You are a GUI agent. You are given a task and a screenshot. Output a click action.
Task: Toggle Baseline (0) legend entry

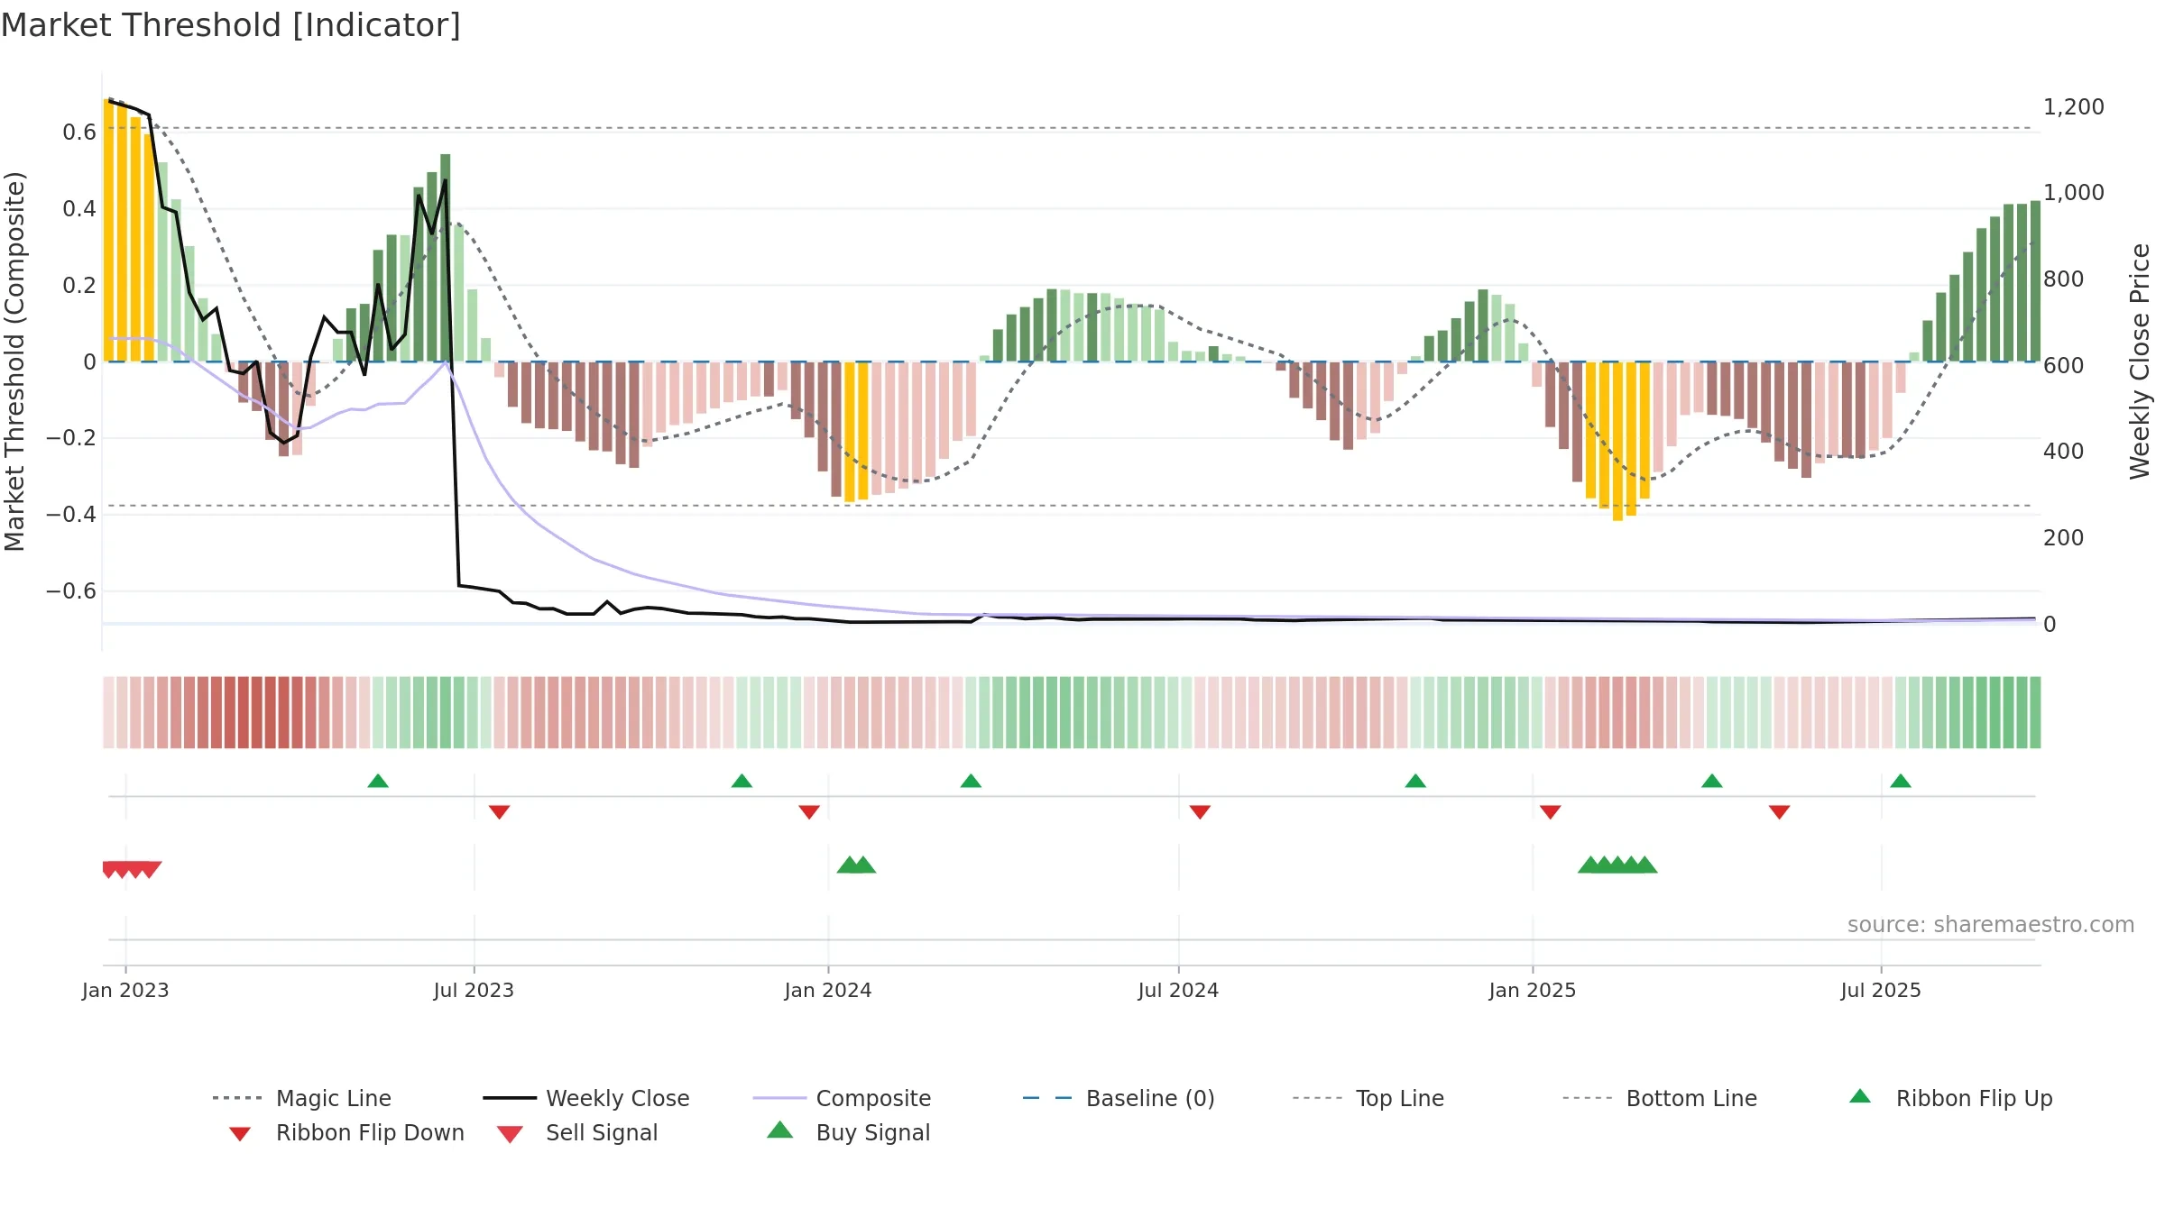click(1119, 1098)
